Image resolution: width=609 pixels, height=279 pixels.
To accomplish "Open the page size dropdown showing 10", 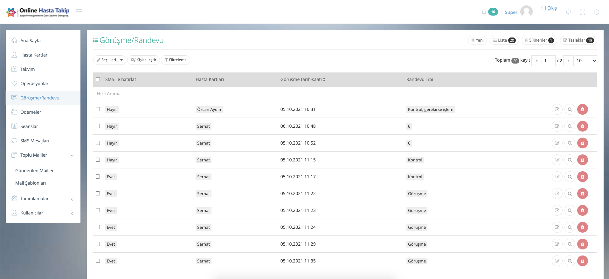I will point(586,61).
